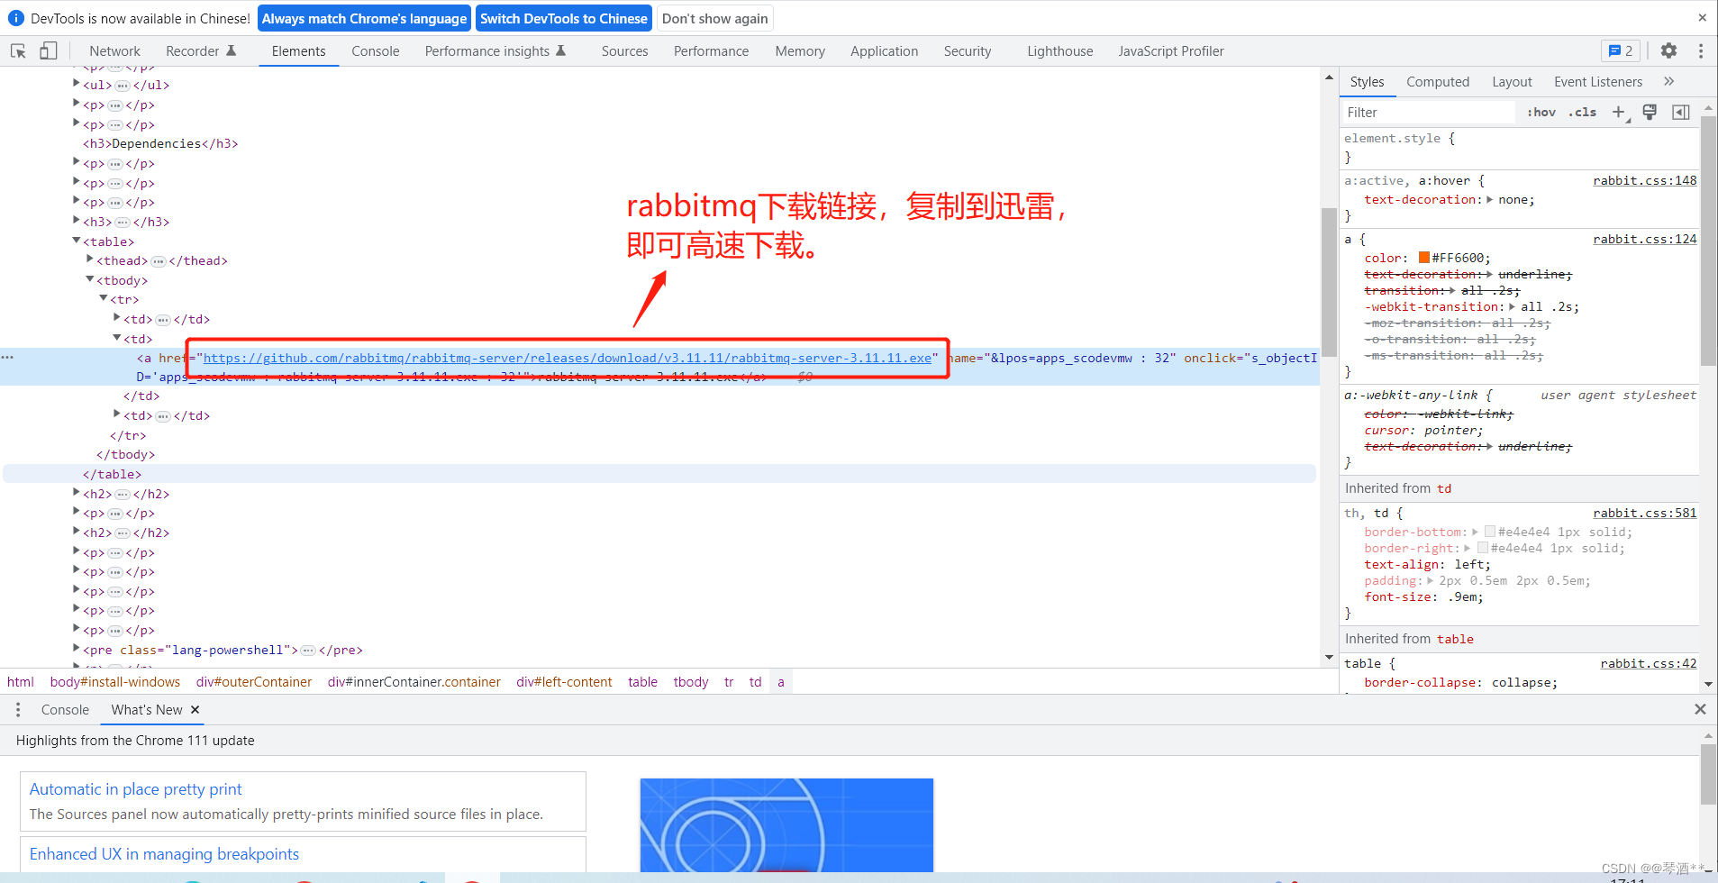This screenshot has width=1718, height=883.
Task: Open the Event Listeners tab
Action: point(1598,82)
